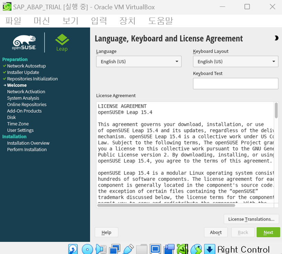Open the Language dropdown
Image resolution: width=282 pixels, height=254 pixels.
point(139,61)
